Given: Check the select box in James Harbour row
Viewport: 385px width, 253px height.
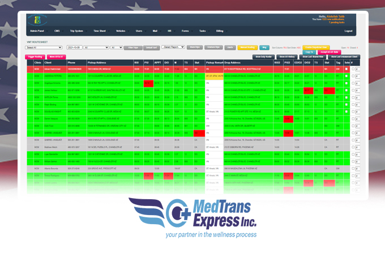Looking at the screenshot, I should click(x=346, y=91).
